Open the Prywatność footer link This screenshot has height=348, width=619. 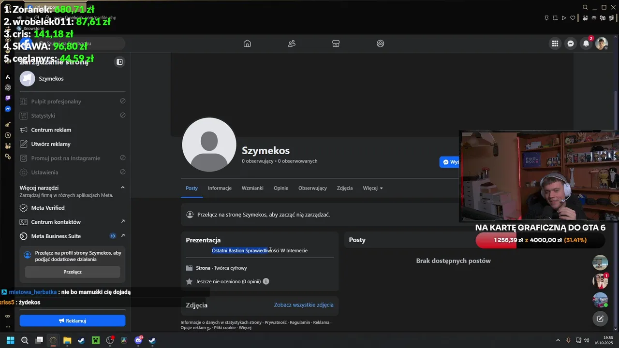[x=276, y=322]
